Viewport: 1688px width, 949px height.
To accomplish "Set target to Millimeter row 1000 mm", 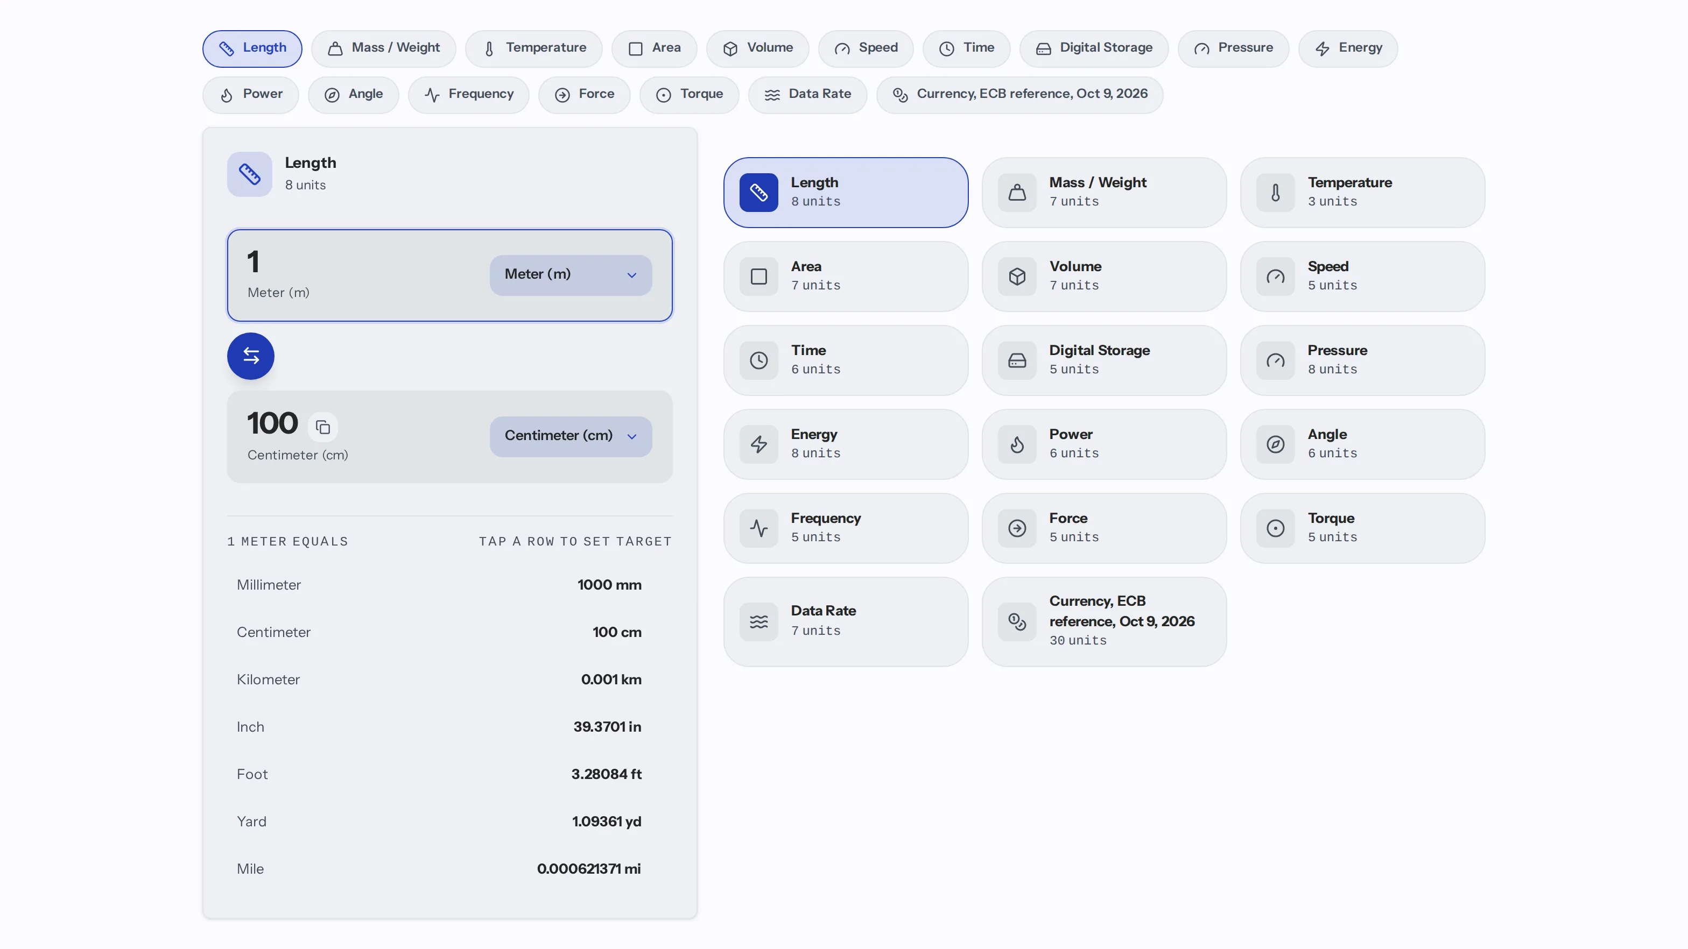I will coord(449,585).
